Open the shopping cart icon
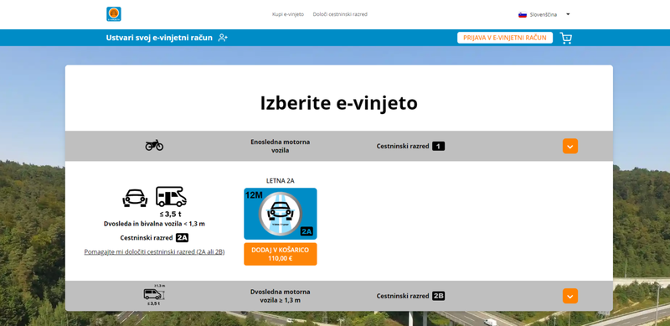Viewport: 670px width, 326px height. coord(566,38)
